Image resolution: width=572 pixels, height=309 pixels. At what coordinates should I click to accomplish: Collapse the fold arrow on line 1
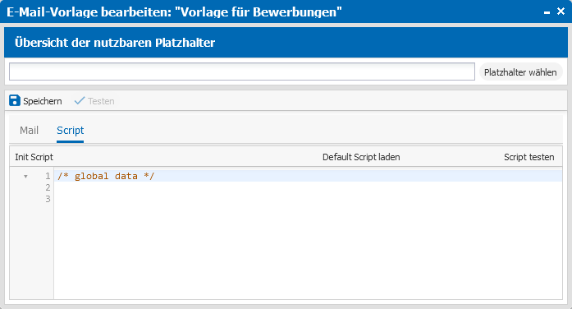point(25,177)
